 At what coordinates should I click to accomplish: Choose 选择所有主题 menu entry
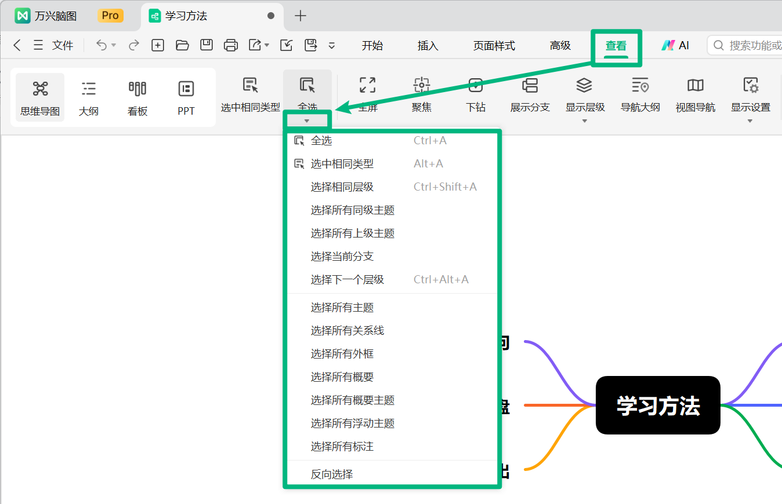tap(392, 308)
